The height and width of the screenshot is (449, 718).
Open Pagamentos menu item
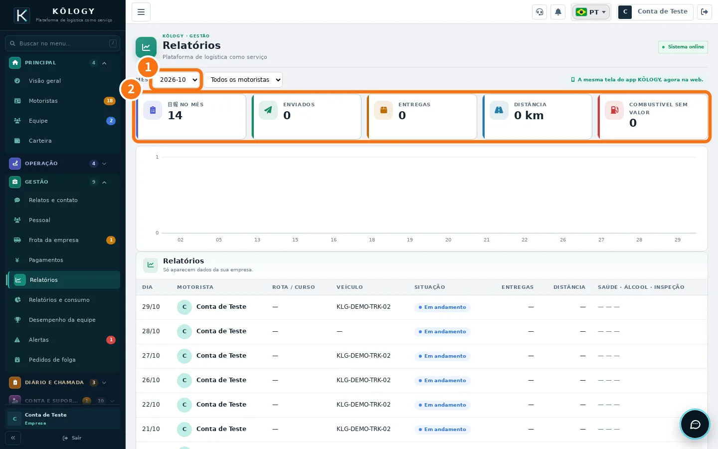click(63, 260)
